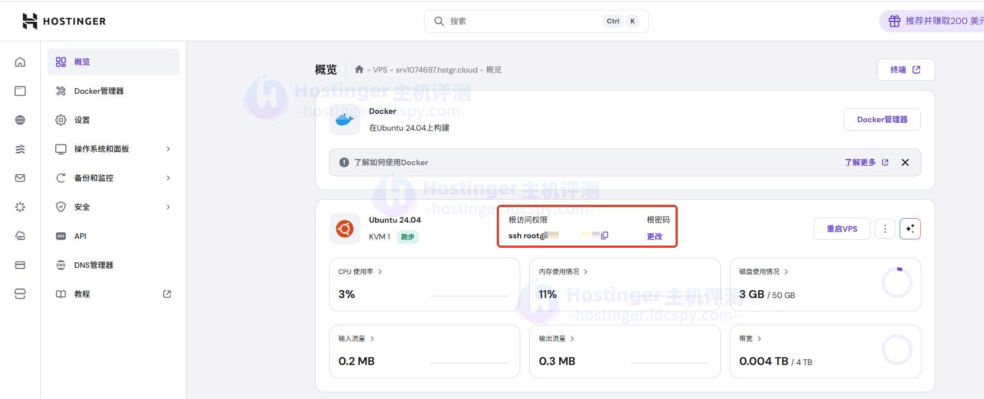Open the three-dot more options menu

click(885, 229)
